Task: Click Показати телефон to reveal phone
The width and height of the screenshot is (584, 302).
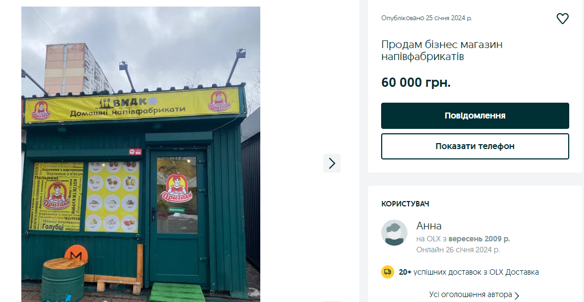Action: tap(475, 146)
